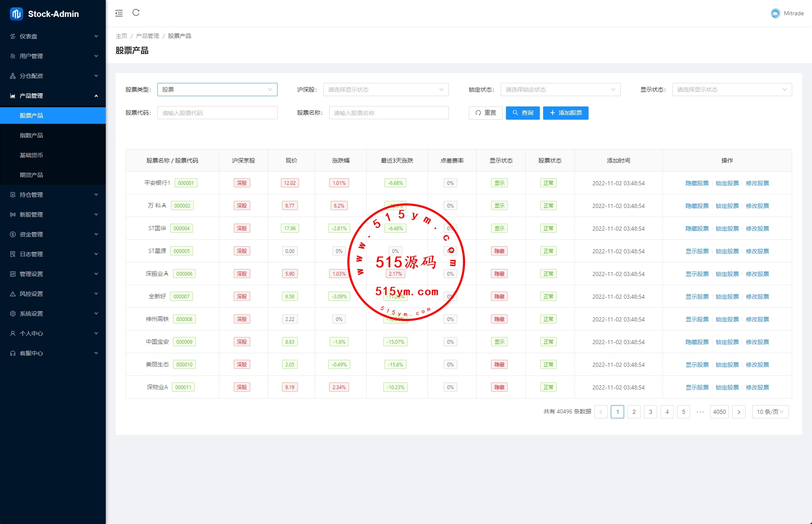Click the 添加股票 button
Viewport: 812px width, 524px height.
click(x=565, y=113)
